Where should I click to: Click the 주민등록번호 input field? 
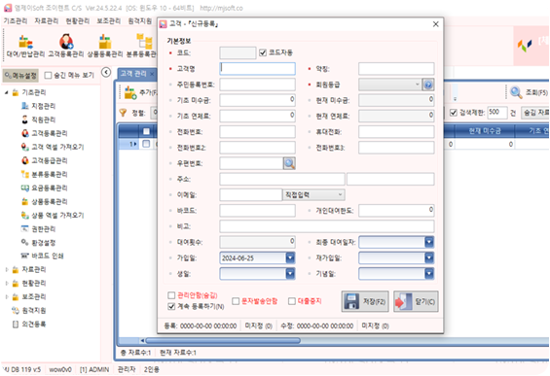257,85
